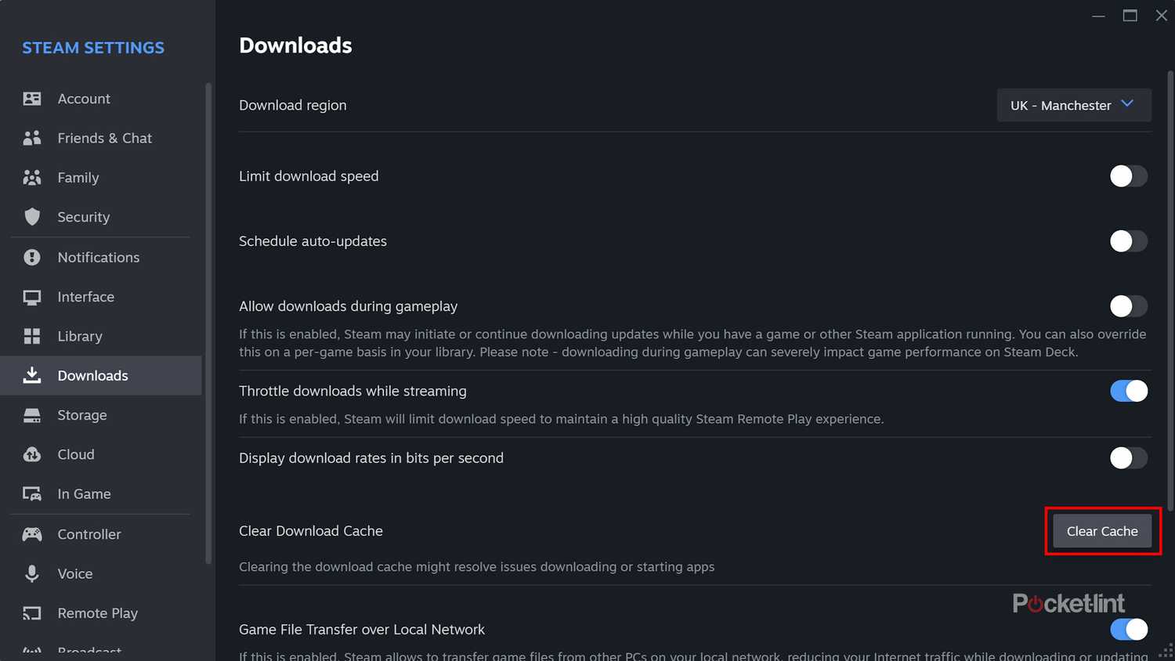Open Remote Play settings

97,613
